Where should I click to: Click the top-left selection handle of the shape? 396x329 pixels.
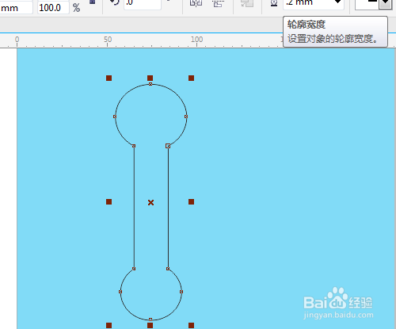pos(109,78)
